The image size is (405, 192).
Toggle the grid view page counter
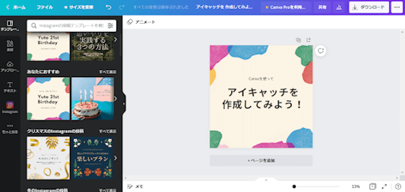click(x=372, y=186)
